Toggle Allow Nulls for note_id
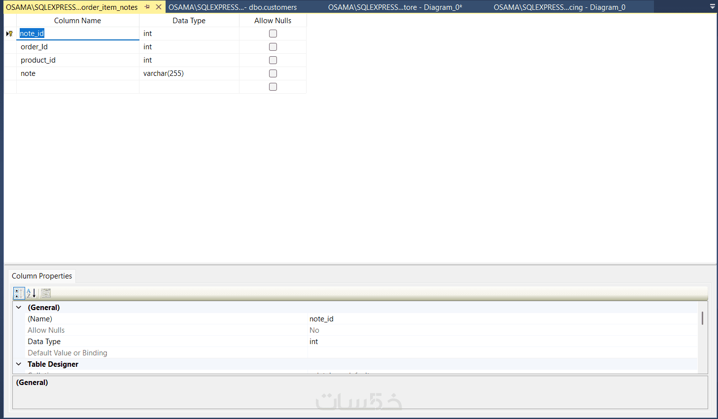This screenshot has height=419, width=718. [273, 34]
